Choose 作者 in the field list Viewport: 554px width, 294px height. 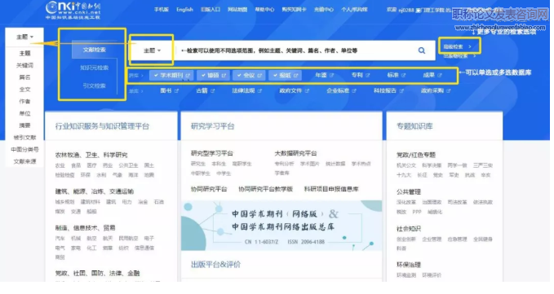coord(24,102)
